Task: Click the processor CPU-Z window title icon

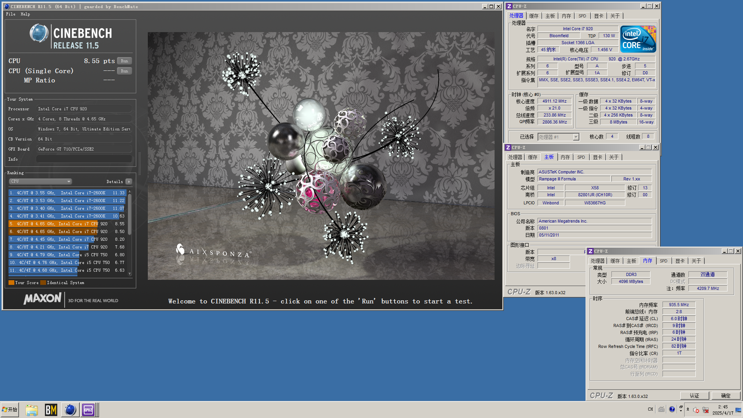Action: click(509, 6)
